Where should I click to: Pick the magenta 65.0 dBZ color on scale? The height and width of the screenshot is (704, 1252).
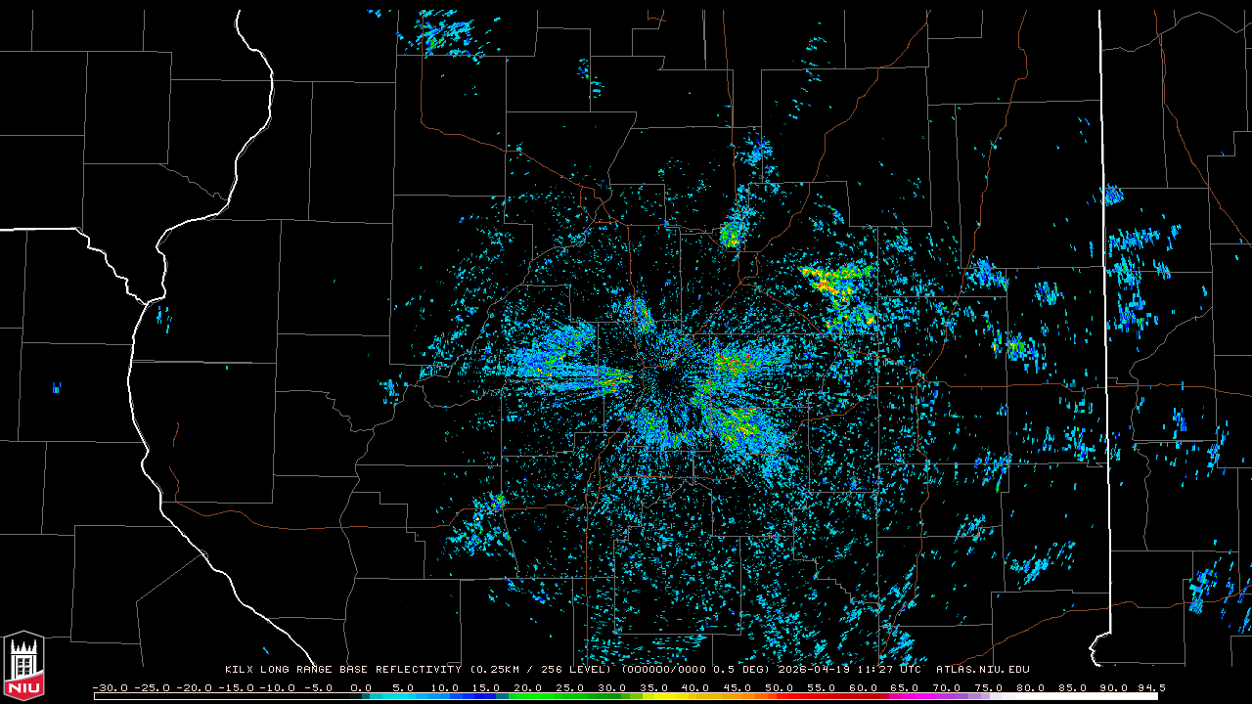(x=905, y=696)
